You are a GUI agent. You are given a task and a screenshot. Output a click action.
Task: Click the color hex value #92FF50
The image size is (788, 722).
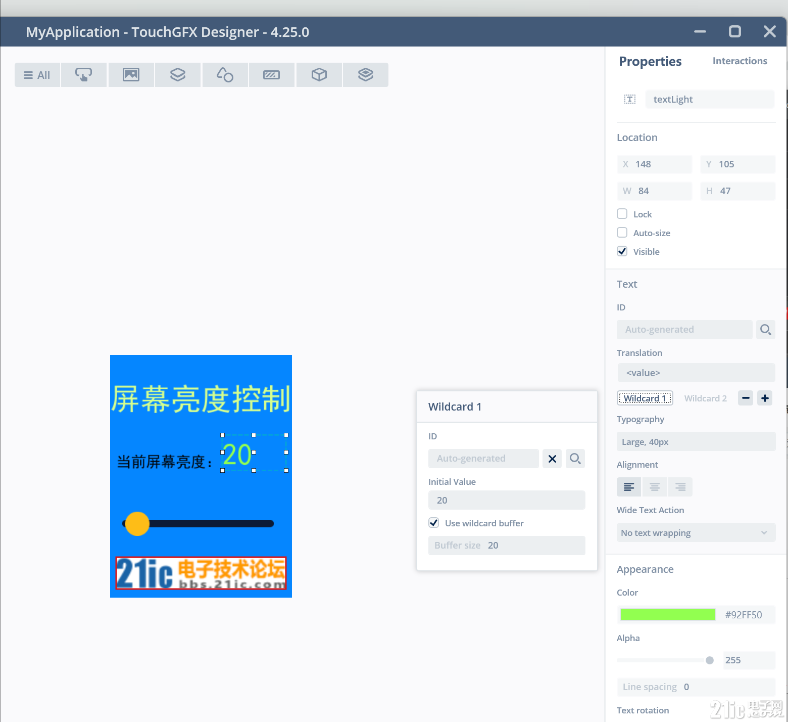pos(744,615)
